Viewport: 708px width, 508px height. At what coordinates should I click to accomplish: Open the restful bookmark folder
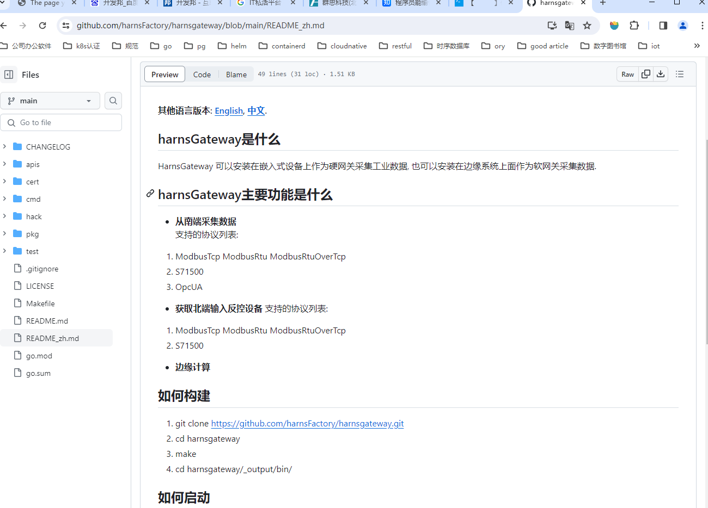[x=395, y=46]
